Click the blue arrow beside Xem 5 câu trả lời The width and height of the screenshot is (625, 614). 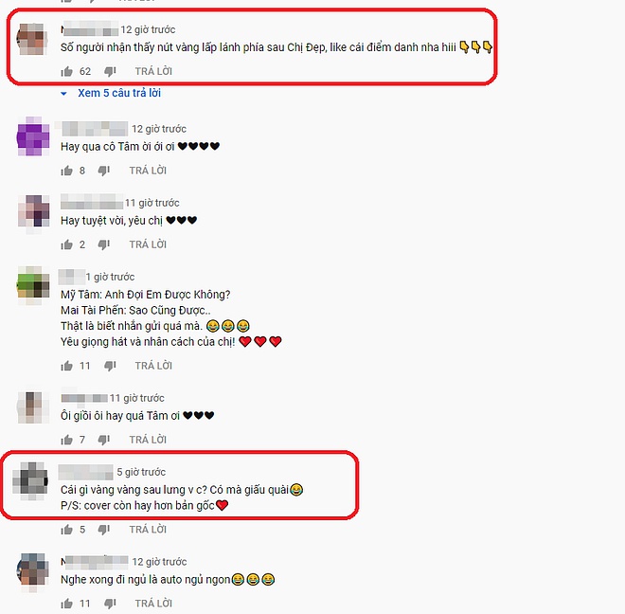click(63, 94)
